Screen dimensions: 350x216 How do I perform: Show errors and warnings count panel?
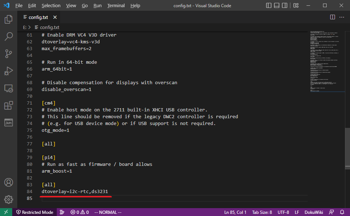click(x=79, y=212)
